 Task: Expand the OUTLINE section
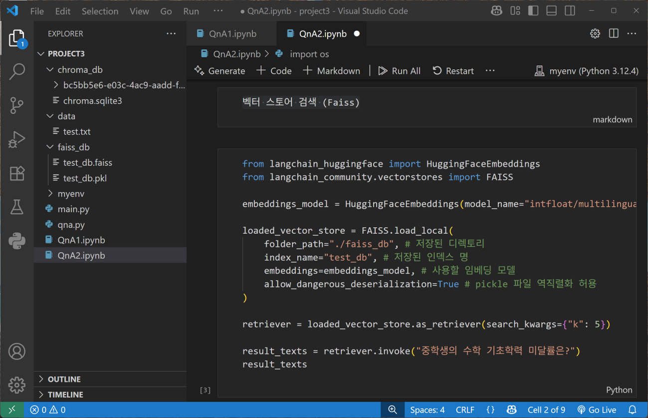point(110,379)
